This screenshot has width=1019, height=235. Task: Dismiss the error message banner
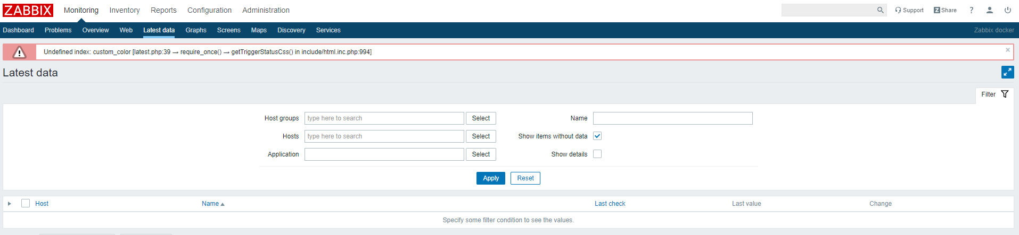[x=1007, y=50]
